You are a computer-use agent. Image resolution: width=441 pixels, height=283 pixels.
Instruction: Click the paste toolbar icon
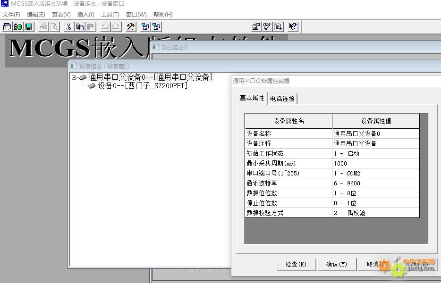tap(91, 27)
